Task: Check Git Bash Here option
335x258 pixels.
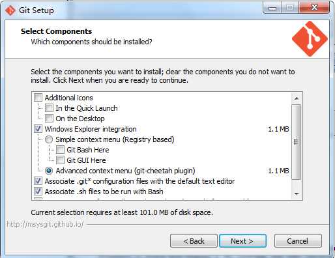Action: [x=60, y=150]
